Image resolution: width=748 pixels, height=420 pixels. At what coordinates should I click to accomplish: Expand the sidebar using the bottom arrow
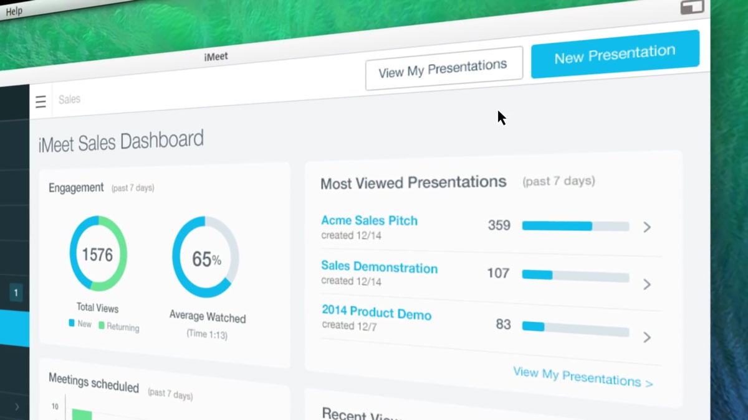(16, 407)
